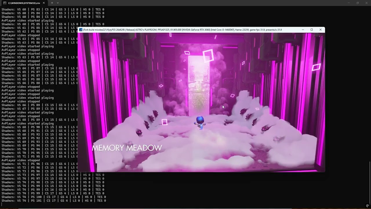The width and height of the screenshot is (371, 209).
Task: Close the C:\WINDOWS\SYSTEM32\cmd tab
Action: (44, 3)
